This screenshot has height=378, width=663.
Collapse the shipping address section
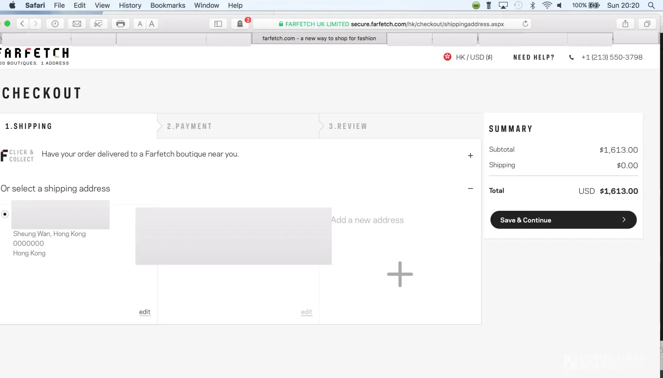(470, 189)
